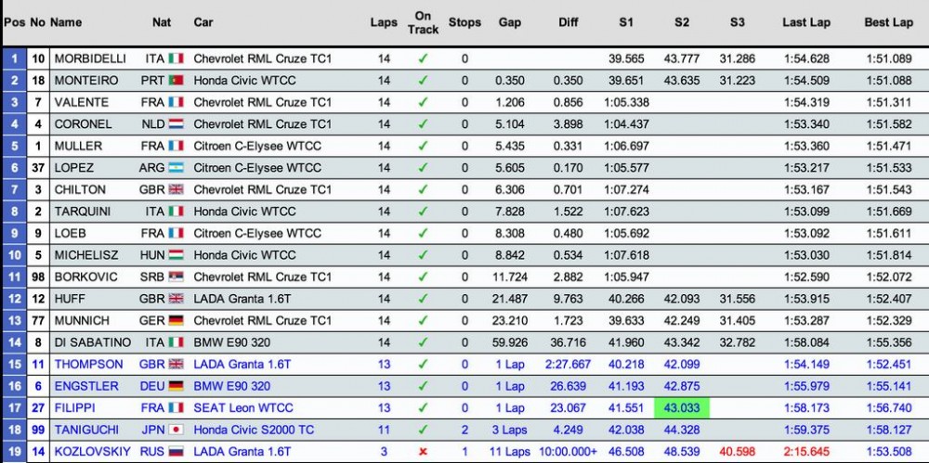Screen dimensions: 929x463
Task: Click the Russian flag beside KOZLOVSKIY
Action: (x=176, y=452)
